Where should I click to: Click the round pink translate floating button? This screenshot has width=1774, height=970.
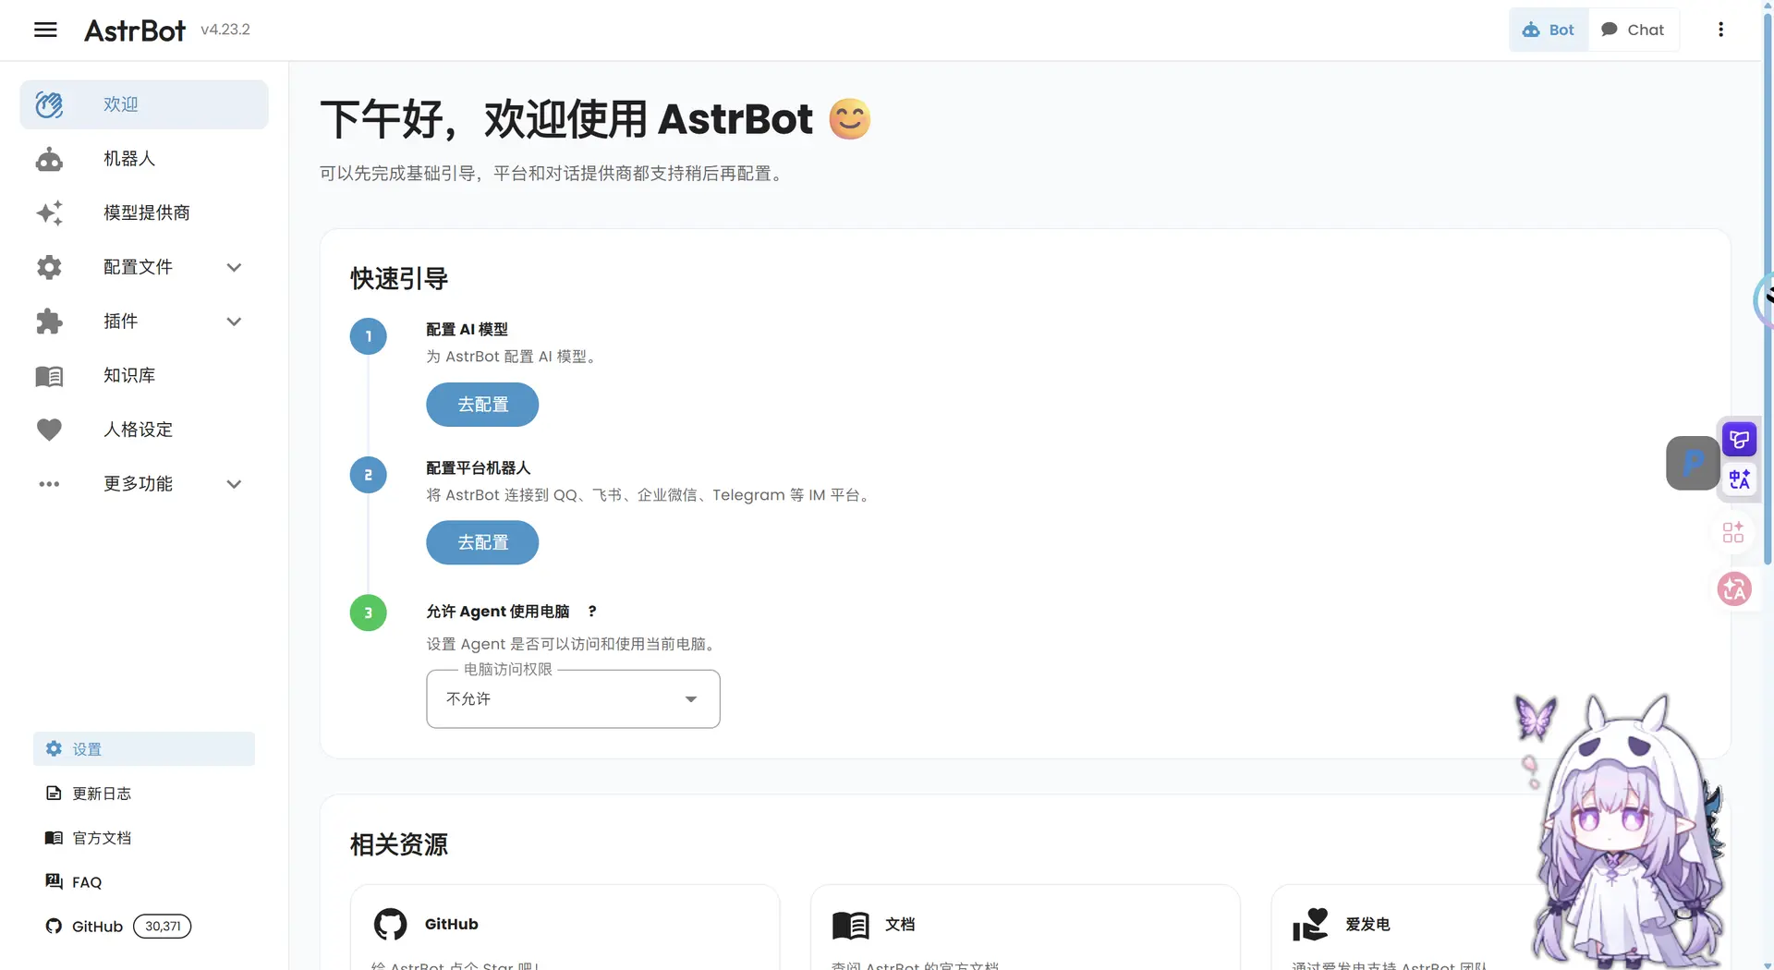pos(1734,588)
